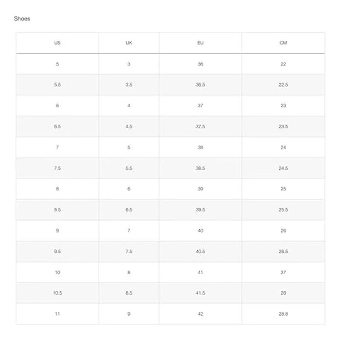Viewport: 341px width, 341px height.
Task: Click the EU size 41 cell
Action: pyautogui.click(x=200, y=272)
